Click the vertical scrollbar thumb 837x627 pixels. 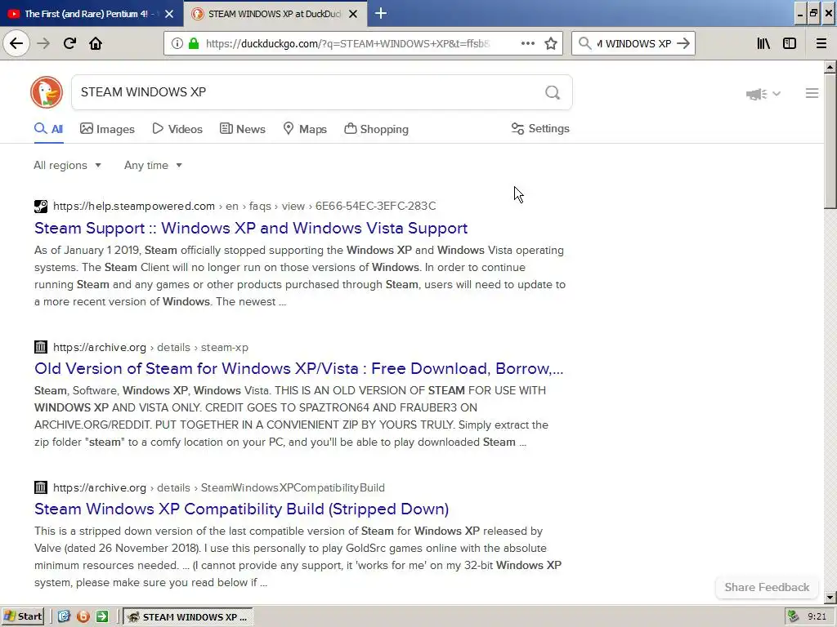(830, 141)
